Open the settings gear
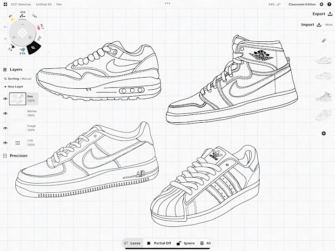This screenshot has height=251, width=335. click(322, 4)
